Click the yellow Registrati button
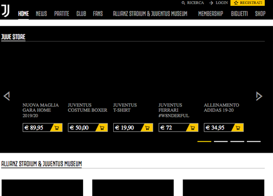Viewport: 273px width, 196px height. [247, 3]
